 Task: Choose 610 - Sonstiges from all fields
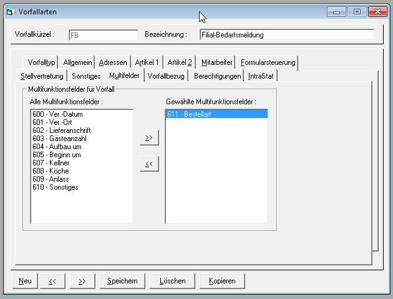click(56, 187)
